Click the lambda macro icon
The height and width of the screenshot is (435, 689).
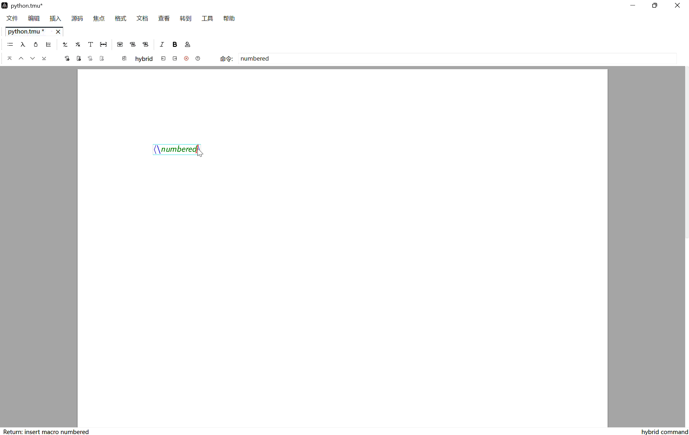[23, 44]
